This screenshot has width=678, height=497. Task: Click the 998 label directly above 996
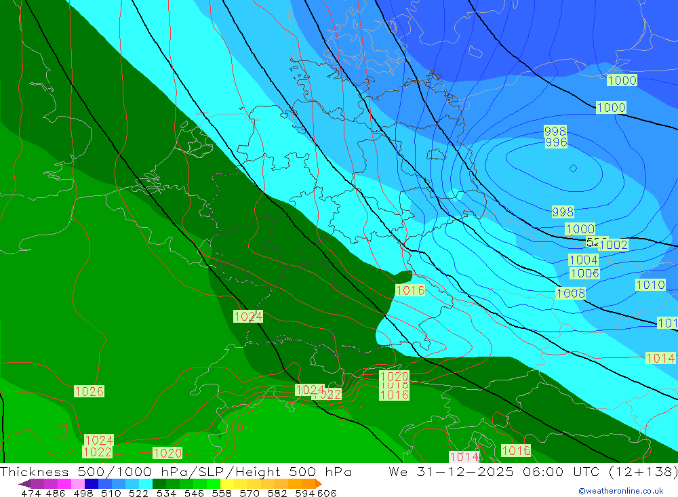point(555,131)
